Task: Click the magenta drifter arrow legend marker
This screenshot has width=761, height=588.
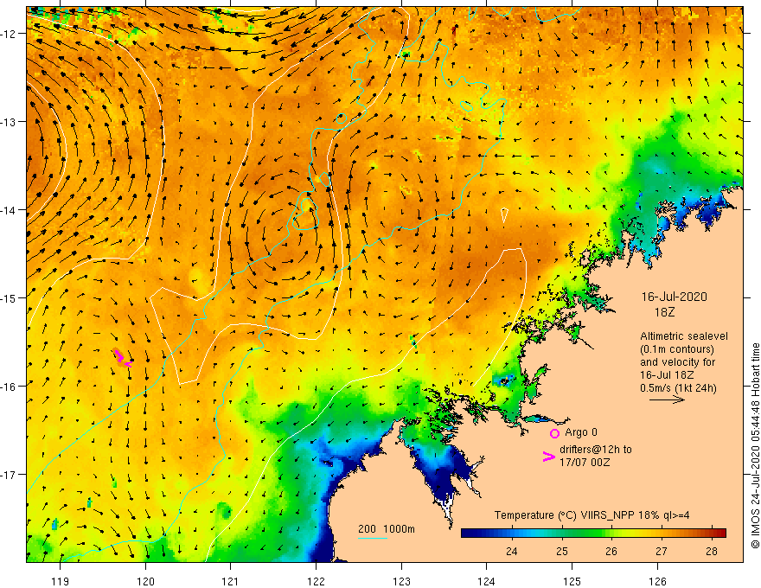Action: [x=548, y=457]
